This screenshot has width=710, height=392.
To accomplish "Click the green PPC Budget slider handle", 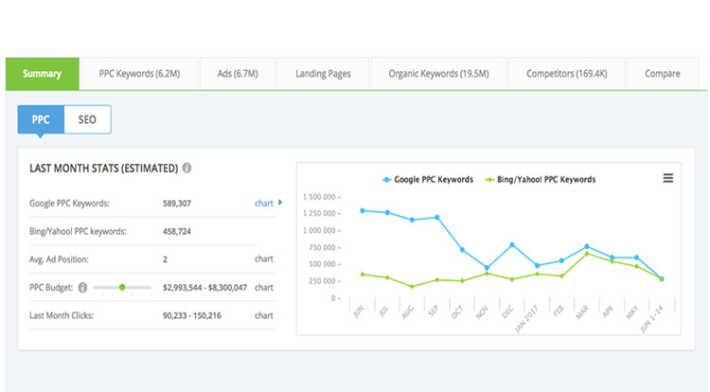I will point(122,287).
